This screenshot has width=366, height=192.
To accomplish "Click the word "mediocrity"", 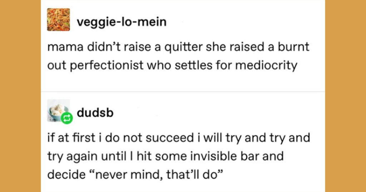I will click(266, 65).
